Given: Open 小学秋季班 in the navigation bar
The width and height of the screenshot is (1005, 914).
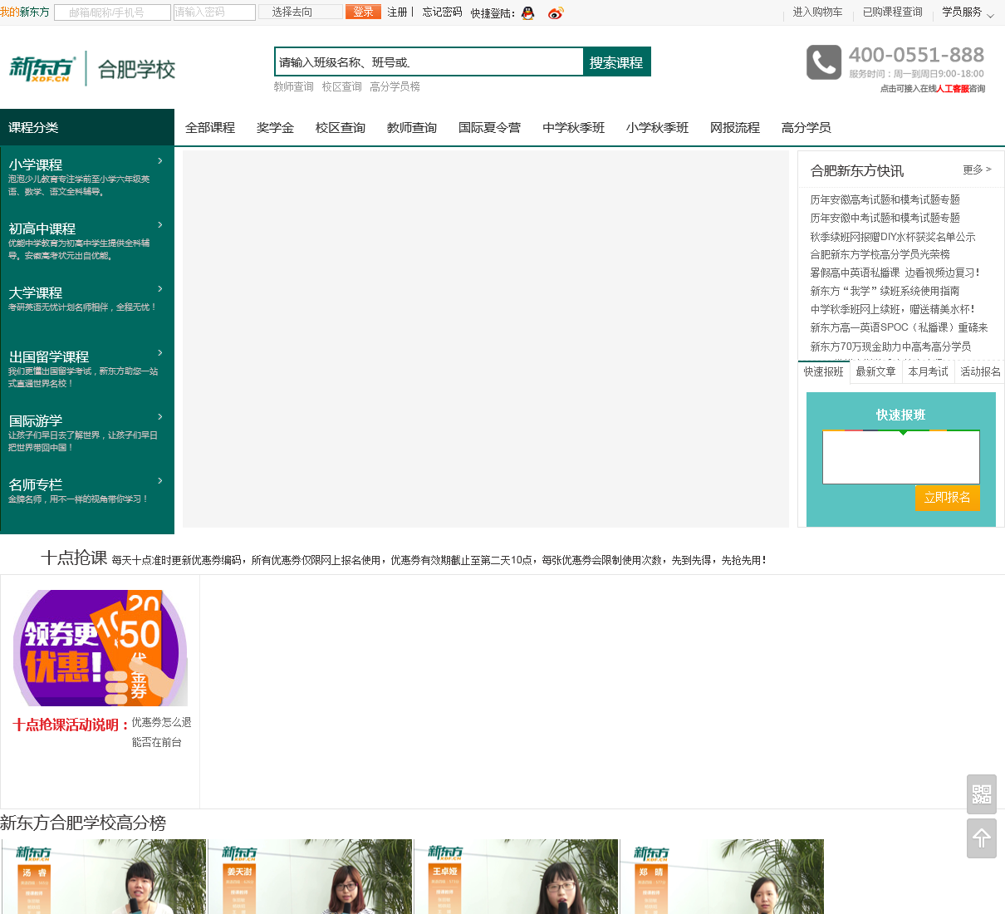Looking at the screenshot, I should [x=657, y=128].
